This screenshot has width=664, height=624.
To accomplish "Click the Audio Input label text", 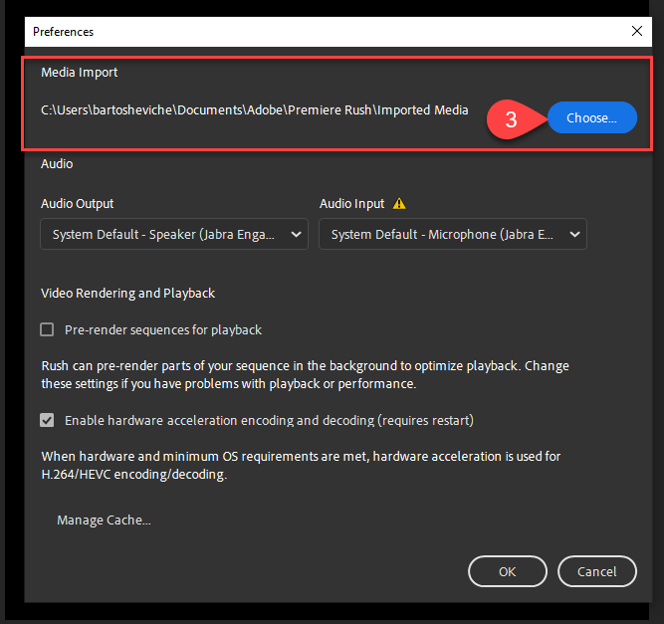I will (351, 204).
